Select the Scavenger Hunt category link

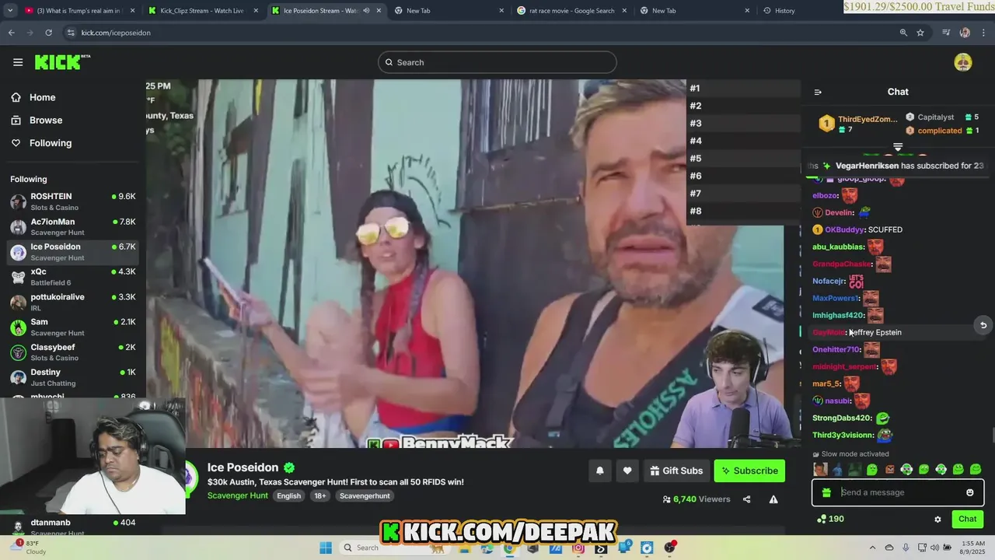pyautogui.click(x=238, y=495)
